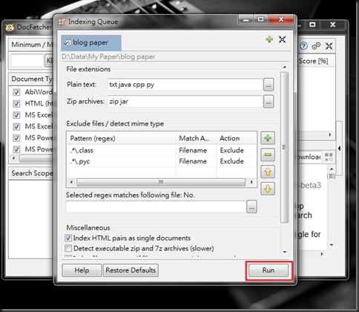Close the DocFetcher main window

pos(333,25)
